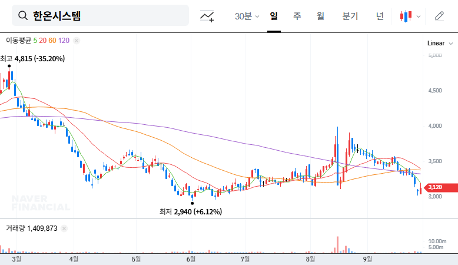
Task: Switch to the 월 monthly tab
Action: tap(320, 16)
